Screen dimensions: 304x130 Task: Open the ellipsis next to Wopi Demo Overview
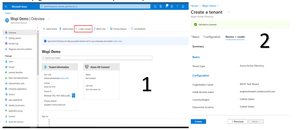coord(49,19)
